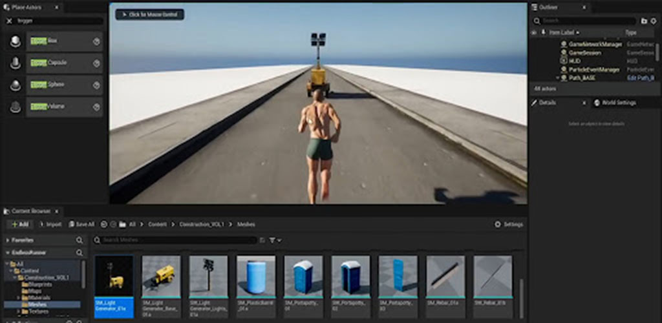
Task: Click the Add button in Content Browser
Action: click(20, 224)
